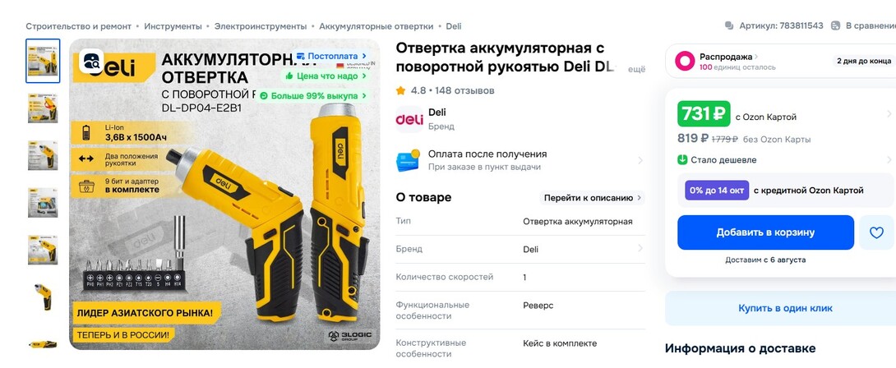Click the Распродажа sale ring icon

tap(685, 61)
